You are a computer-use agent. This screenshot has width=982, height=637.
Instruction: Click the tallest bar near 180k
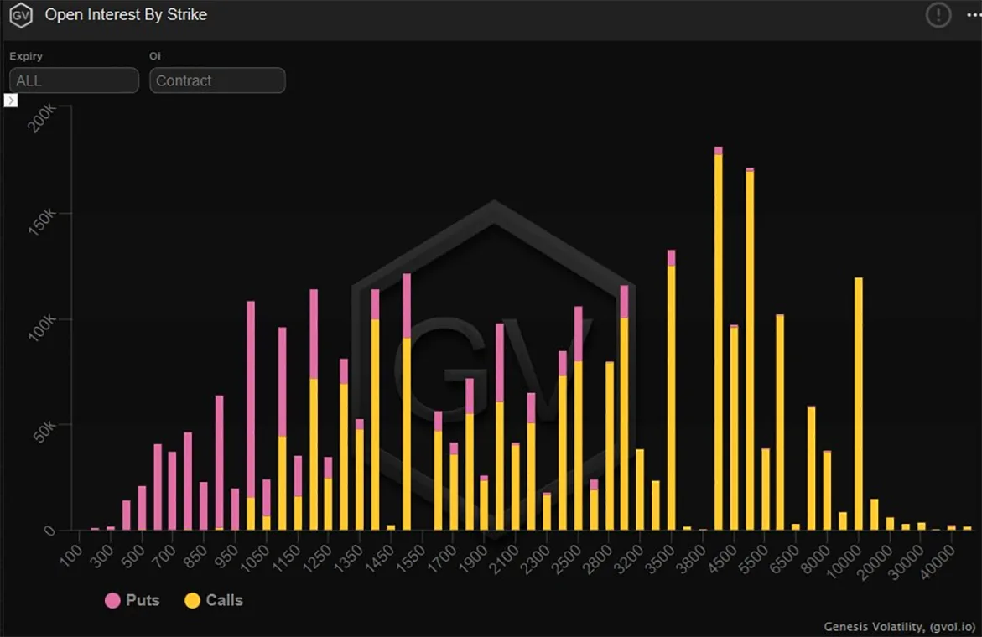tap(719, 339)
